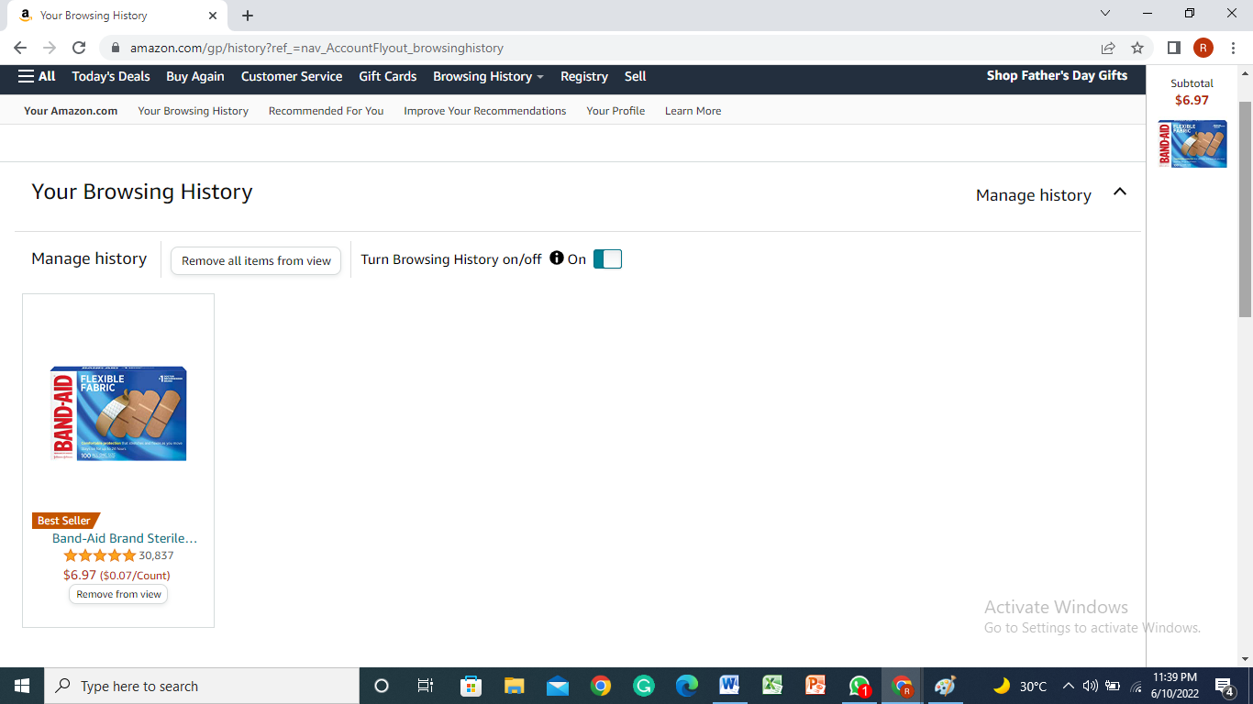Reload the Amazon page

pos(79,48)
